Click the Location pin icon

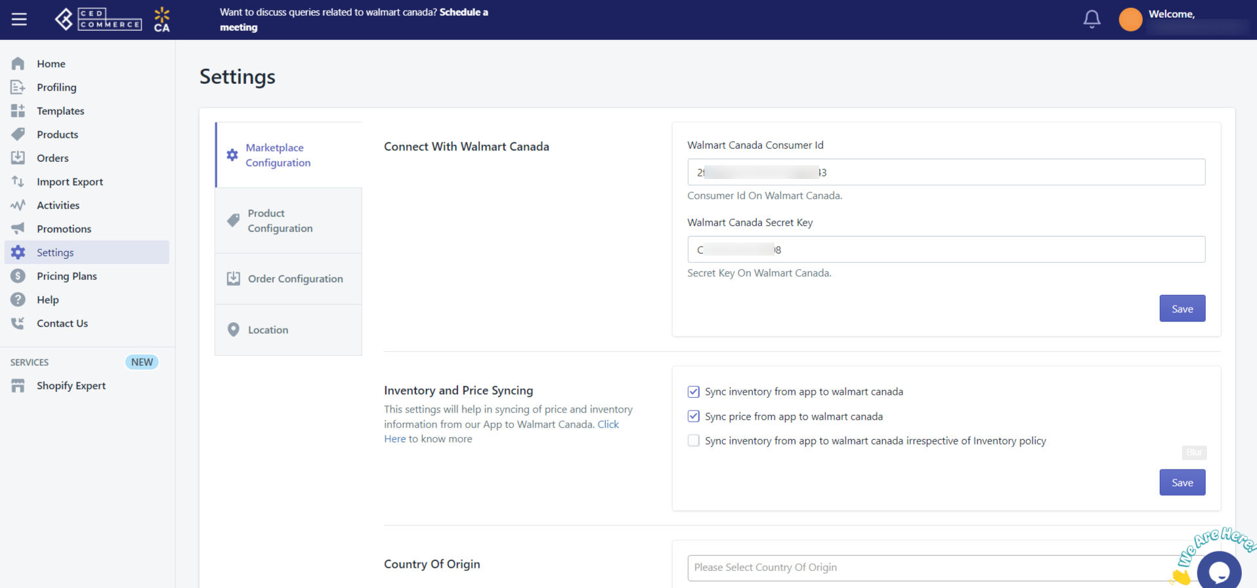[x=233, y=330]
